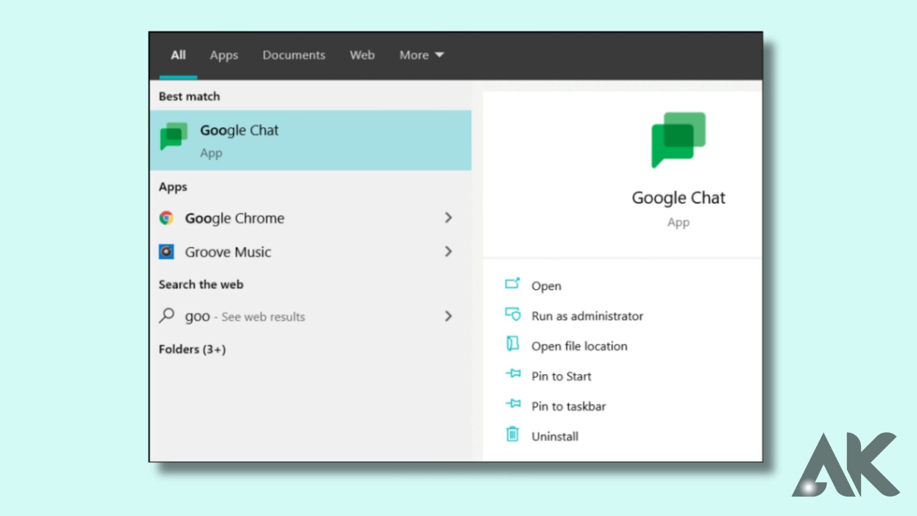Switch to the Documents tab

(x=294, y=55)
